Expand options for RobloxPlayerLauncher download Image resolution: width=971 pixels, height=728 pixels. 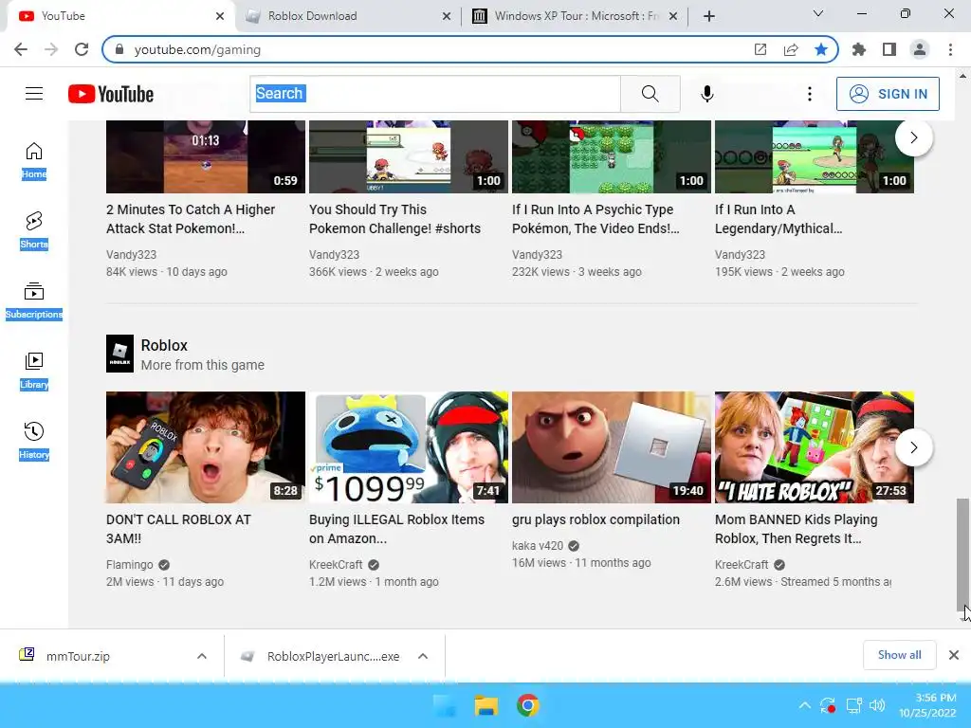tap(423, 656)
